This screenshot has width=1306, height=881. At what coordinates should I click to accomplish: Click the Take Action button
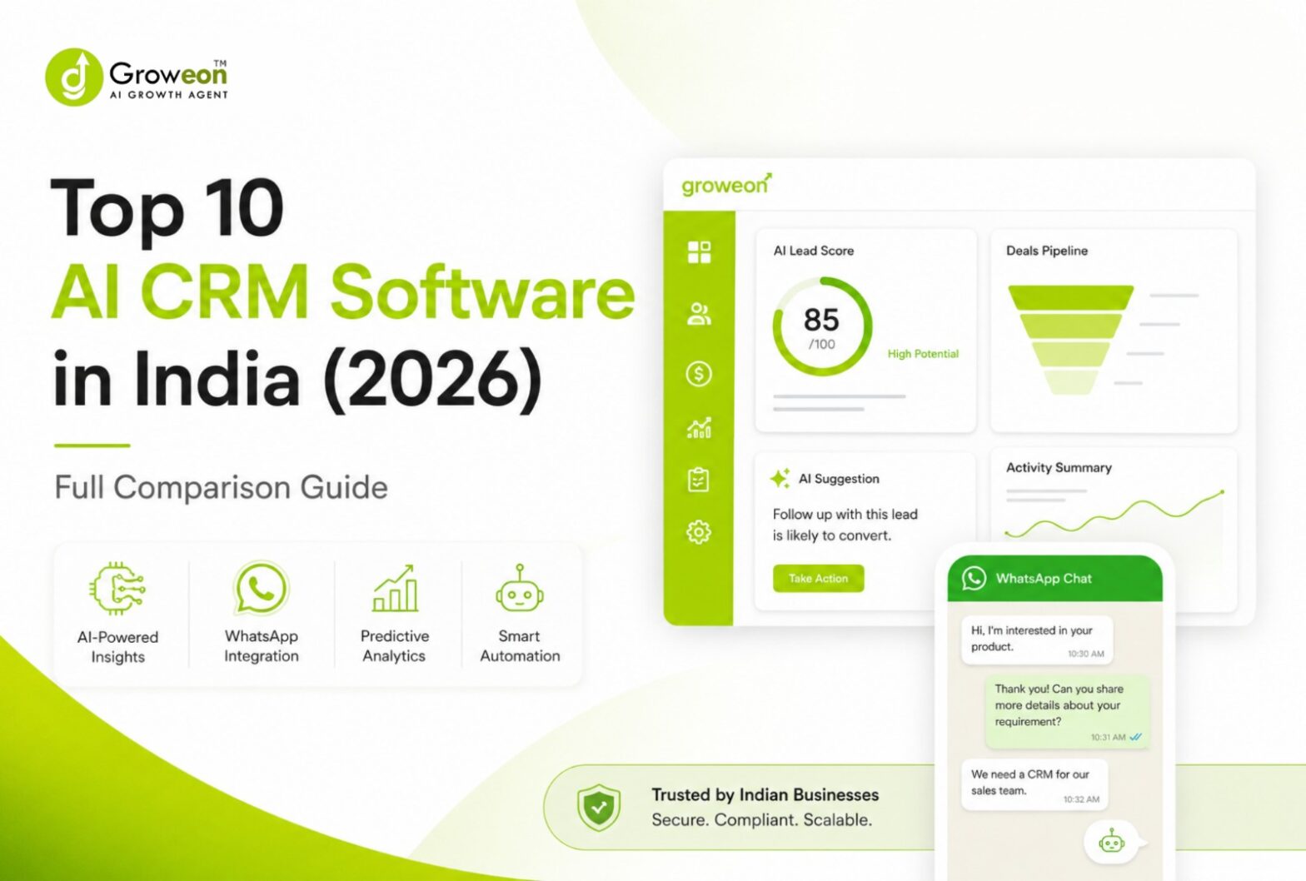coord(818,578)
